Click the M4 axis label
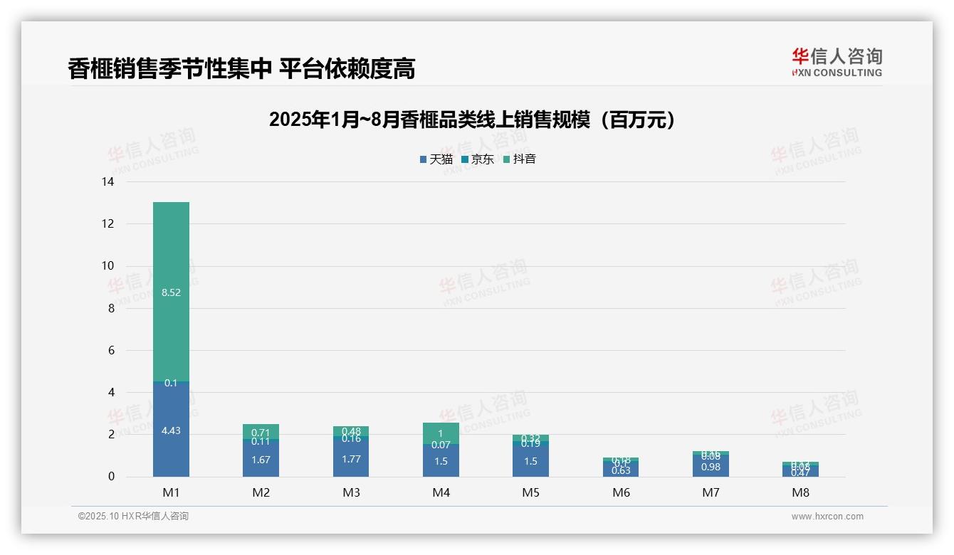The image size is (954, 555). pyautogui.click(x=442, y=492)
